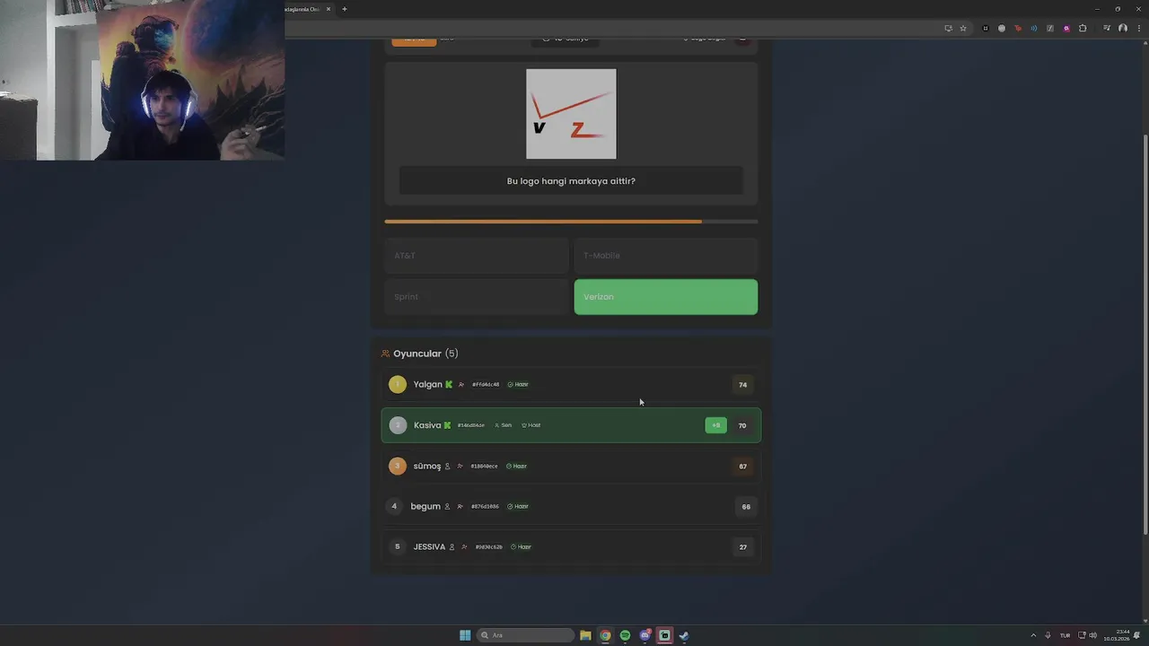Click JESSIVA's score of 27
Viewport: 1149px width, 646px height.
(742, 547)
